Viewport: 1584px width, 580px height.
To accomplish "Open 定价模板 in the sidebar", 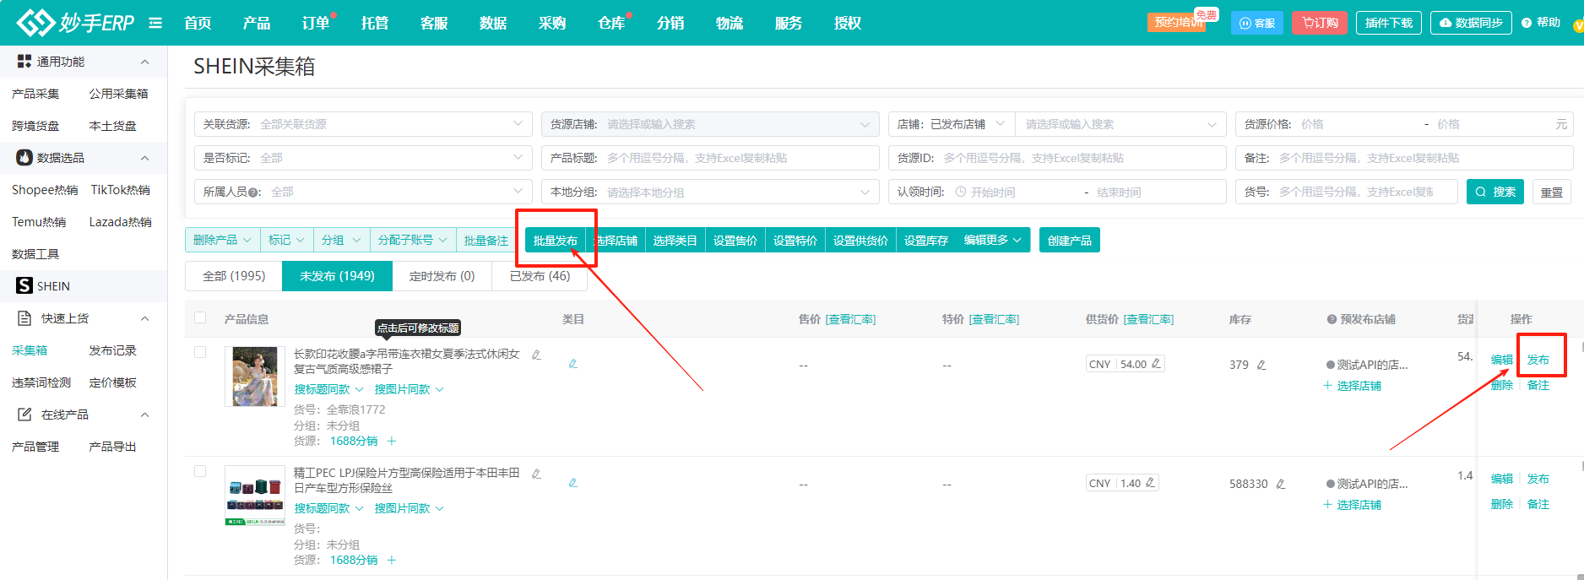I will point(112,382).
